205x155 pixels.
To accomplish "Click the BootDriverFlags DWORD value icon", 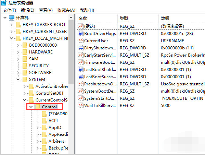I will 80,33.
